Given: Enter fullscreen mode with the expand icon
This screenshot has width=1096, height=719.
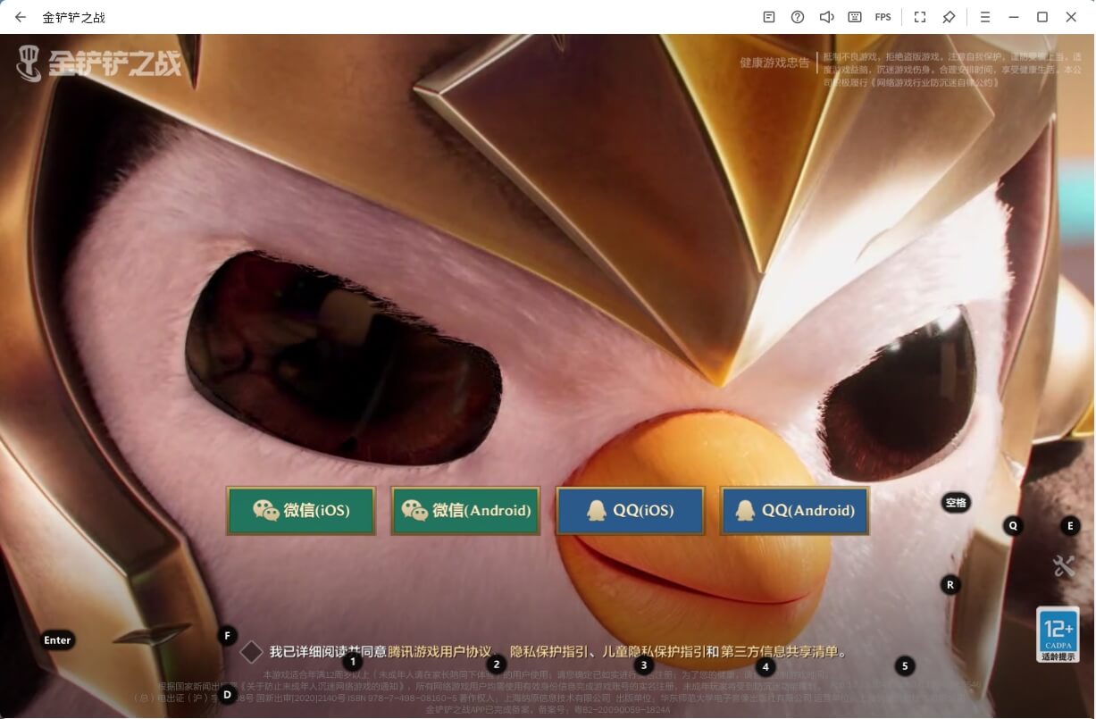Looking at the screenshot, I should (x=920, y=17).
